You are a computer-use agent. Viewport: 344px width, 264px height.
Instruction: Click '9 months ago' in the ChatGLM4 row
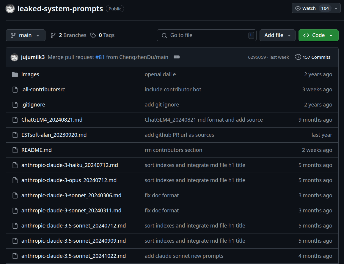pos(315,120)
